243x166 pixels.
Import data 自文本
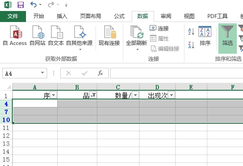[x=56, y=36]
